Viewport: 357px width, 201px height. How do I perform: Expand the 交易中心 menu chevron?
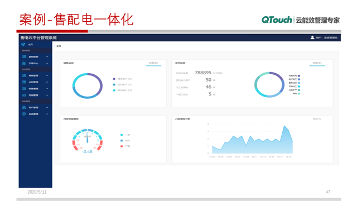click(47, 63)
